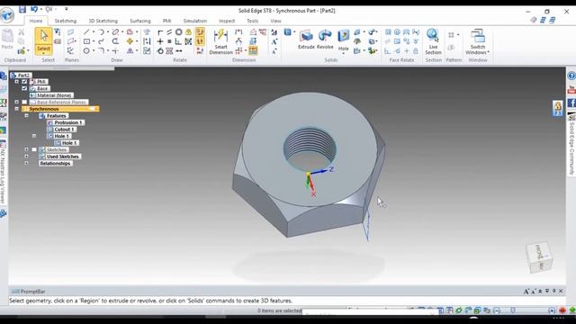576x324 pixels.
Task: Open the Switch Windows dropdown
Action: tap(488, 52)
